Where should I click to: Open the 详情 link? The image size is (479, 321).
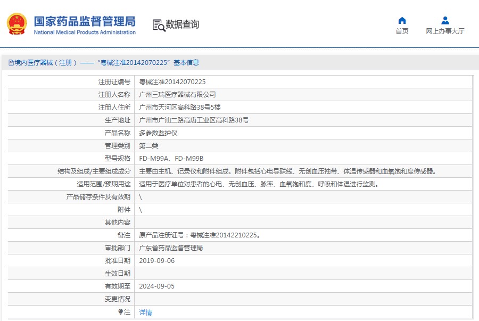145,312
